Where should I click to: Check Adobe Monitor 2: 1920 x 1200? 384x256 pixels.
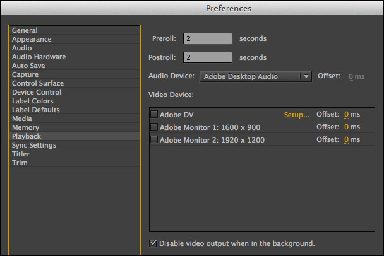[x=154, y=139]
